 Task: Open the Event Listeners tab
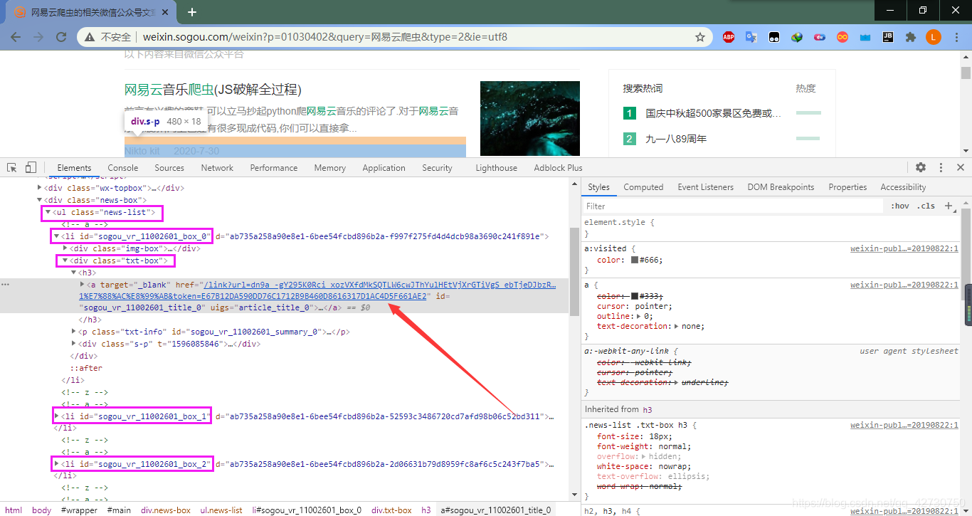[x=705, y=187]
